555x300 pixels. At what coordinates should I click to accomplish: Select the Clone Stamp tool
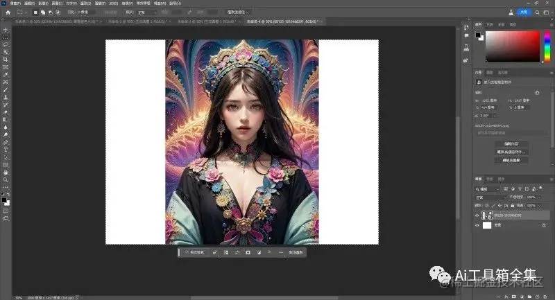[6, 97]
